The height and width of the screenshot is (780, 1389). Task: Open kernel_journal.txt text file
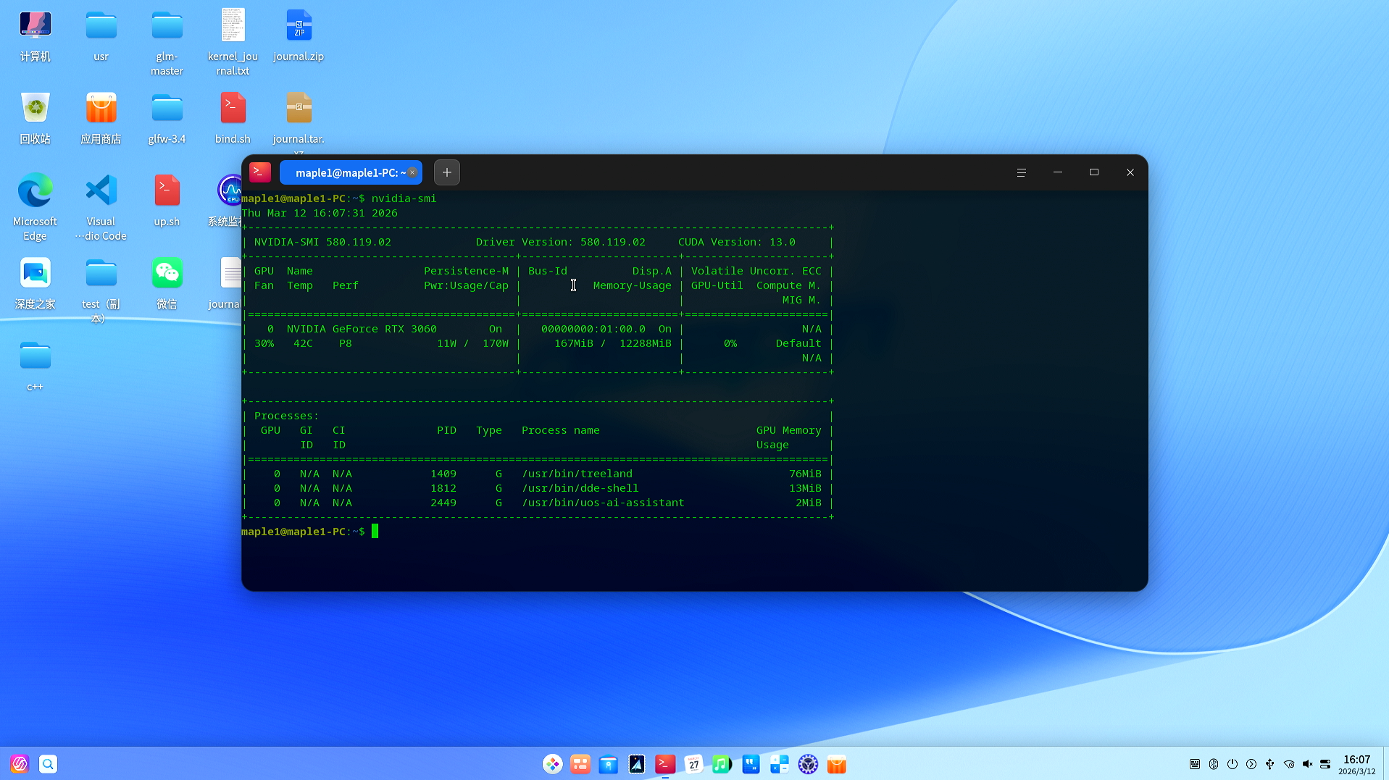pyautogui.click(x=233, y=27)
